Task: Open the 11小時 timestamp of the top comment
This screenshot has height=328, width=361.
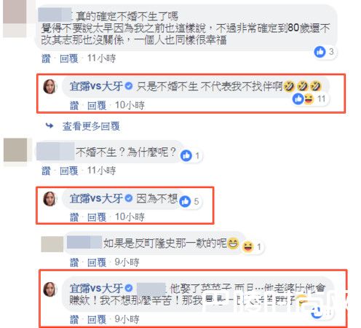Action: [101, 58]
